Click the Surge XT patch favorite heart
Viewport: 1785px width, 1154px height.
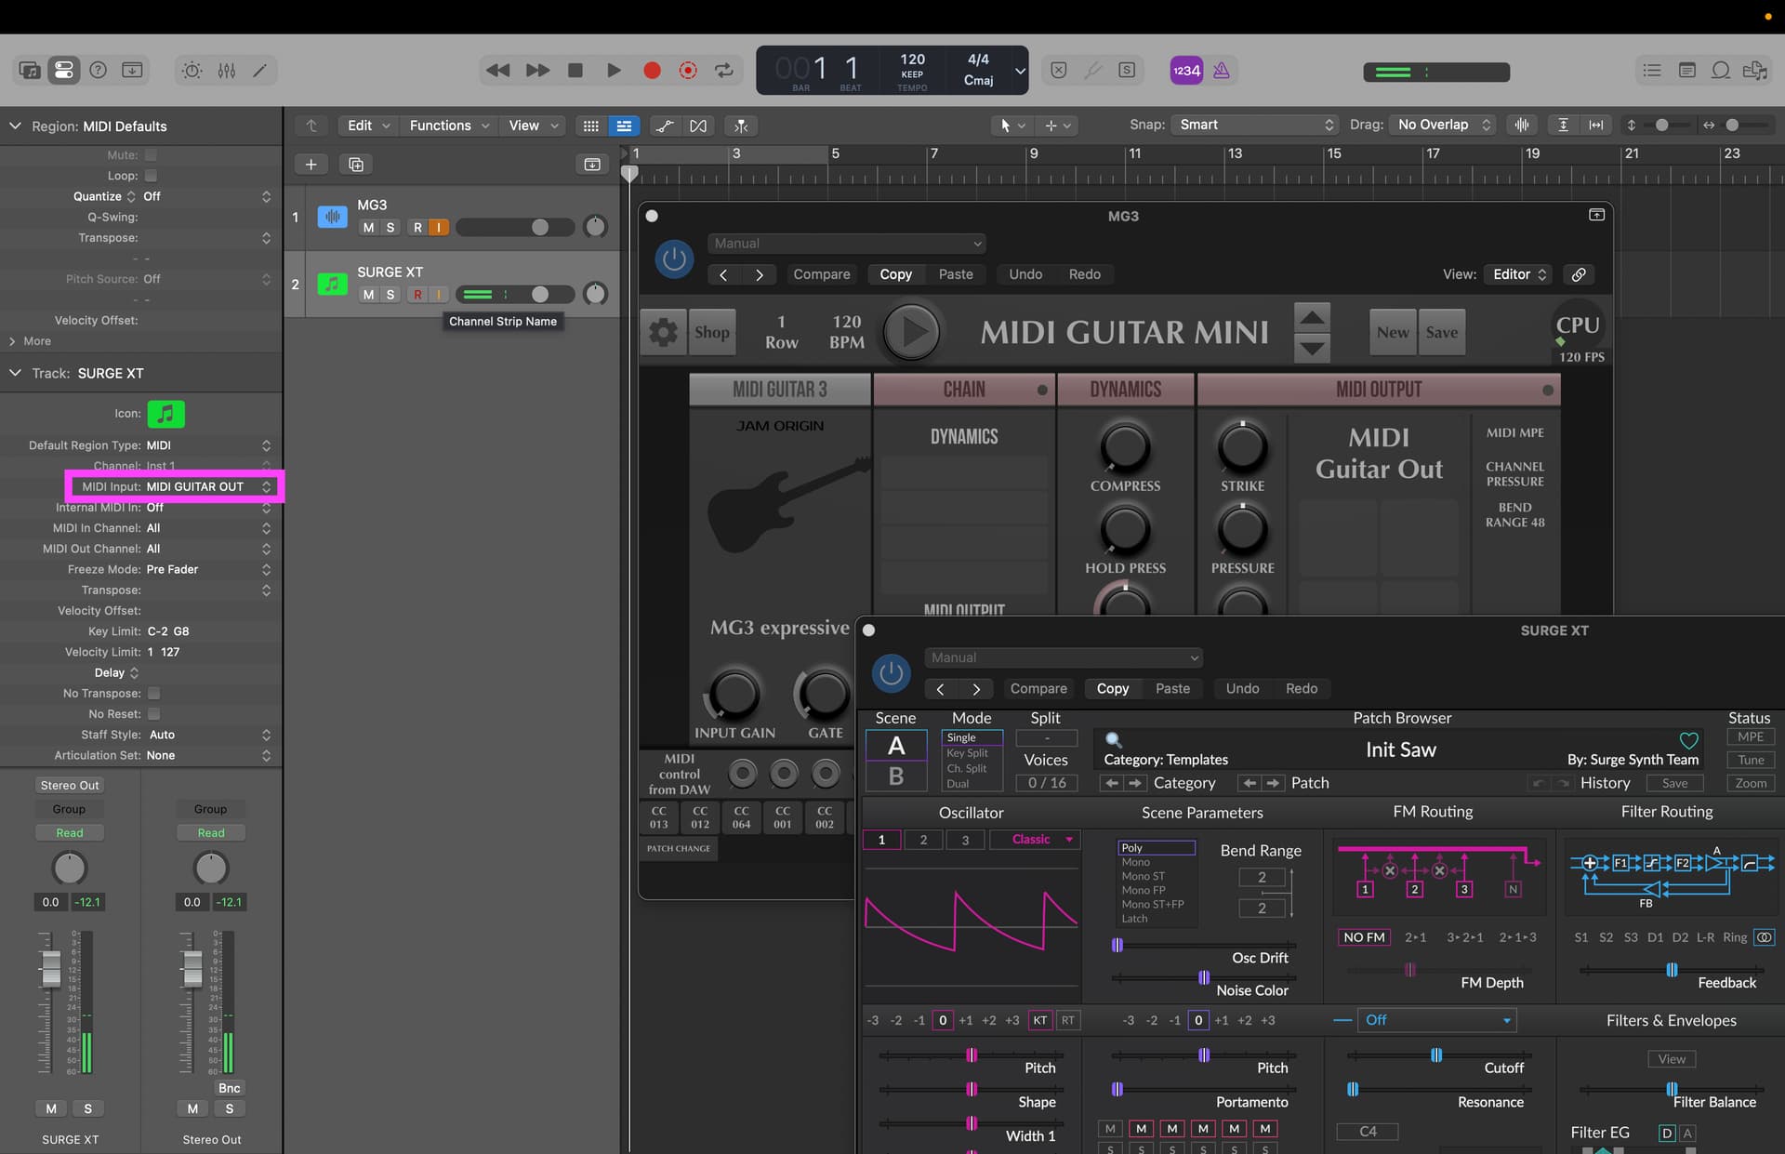point(1688,741)
